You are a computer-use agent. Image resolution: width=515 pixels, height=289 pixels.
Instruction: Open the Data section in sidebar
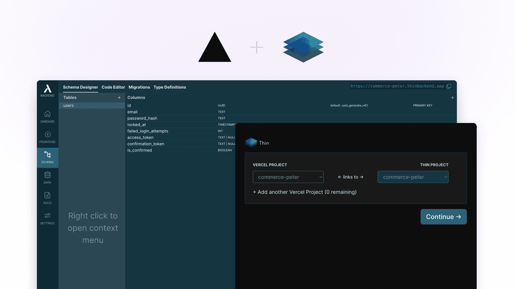click(47, 178)
